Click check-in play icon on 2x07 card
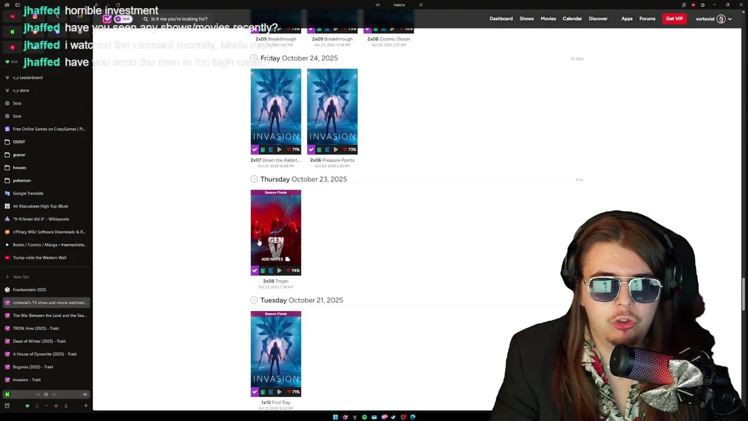The width and height of the screenshot is (748, 421). [x=279, y=150]
